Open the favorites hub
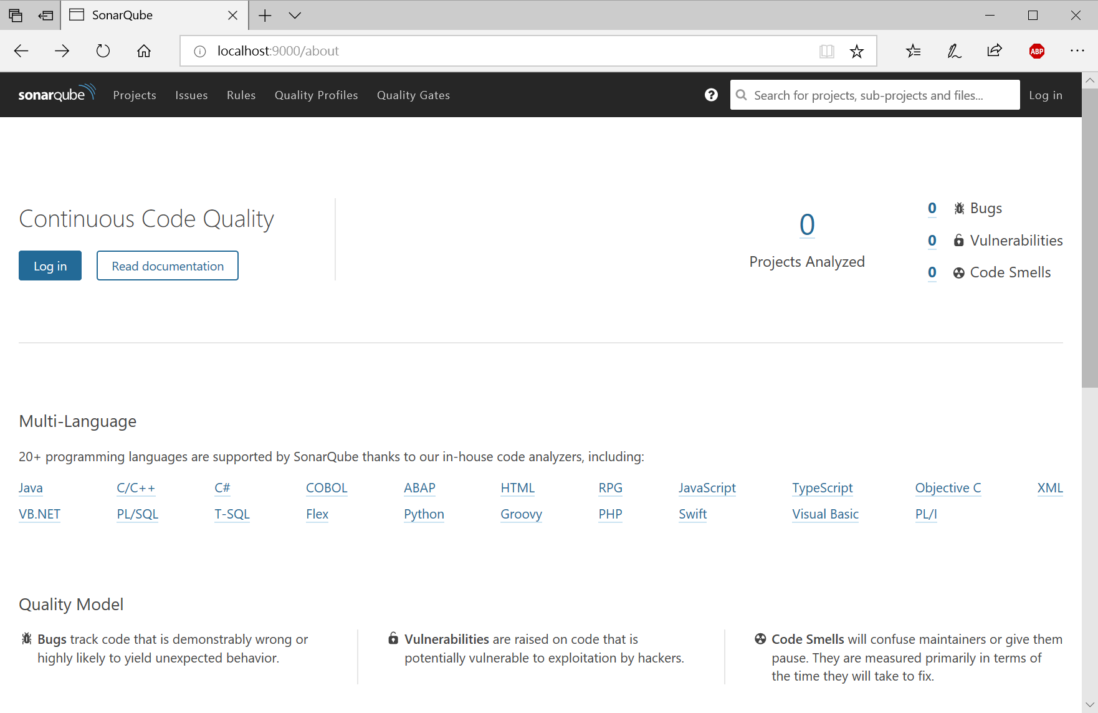 (x=914, y=51)
